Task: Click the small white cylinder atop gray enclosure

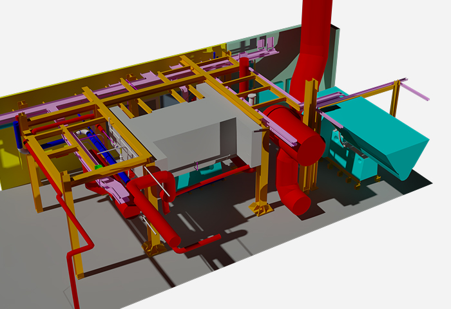Action: (x=252, y=98)
